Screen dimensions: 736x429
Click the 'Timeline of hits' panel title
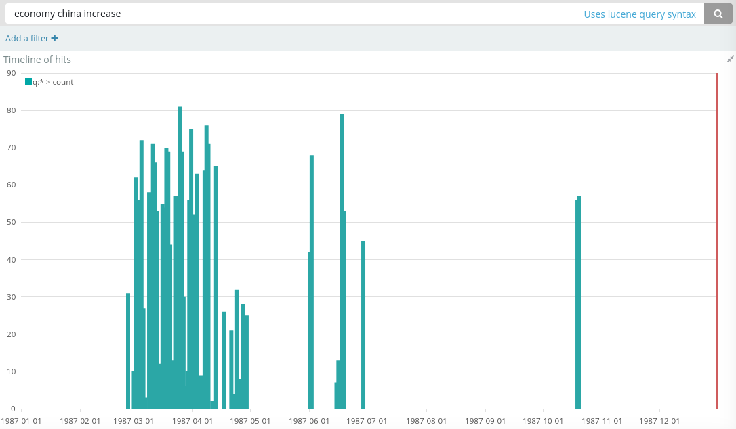click(x=37, y=60)
